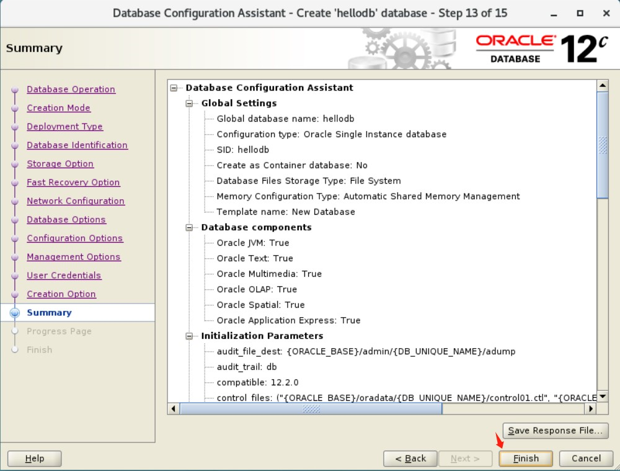The width and height of the screenshot is (620, 471).
Task: Select the Summary step in sidebar
Action: click(49, 313)
